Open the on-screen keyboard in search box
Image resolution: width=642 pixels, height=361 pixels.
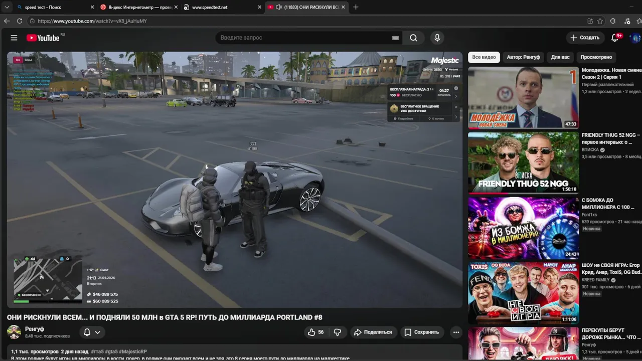click(x=395, y=38)
